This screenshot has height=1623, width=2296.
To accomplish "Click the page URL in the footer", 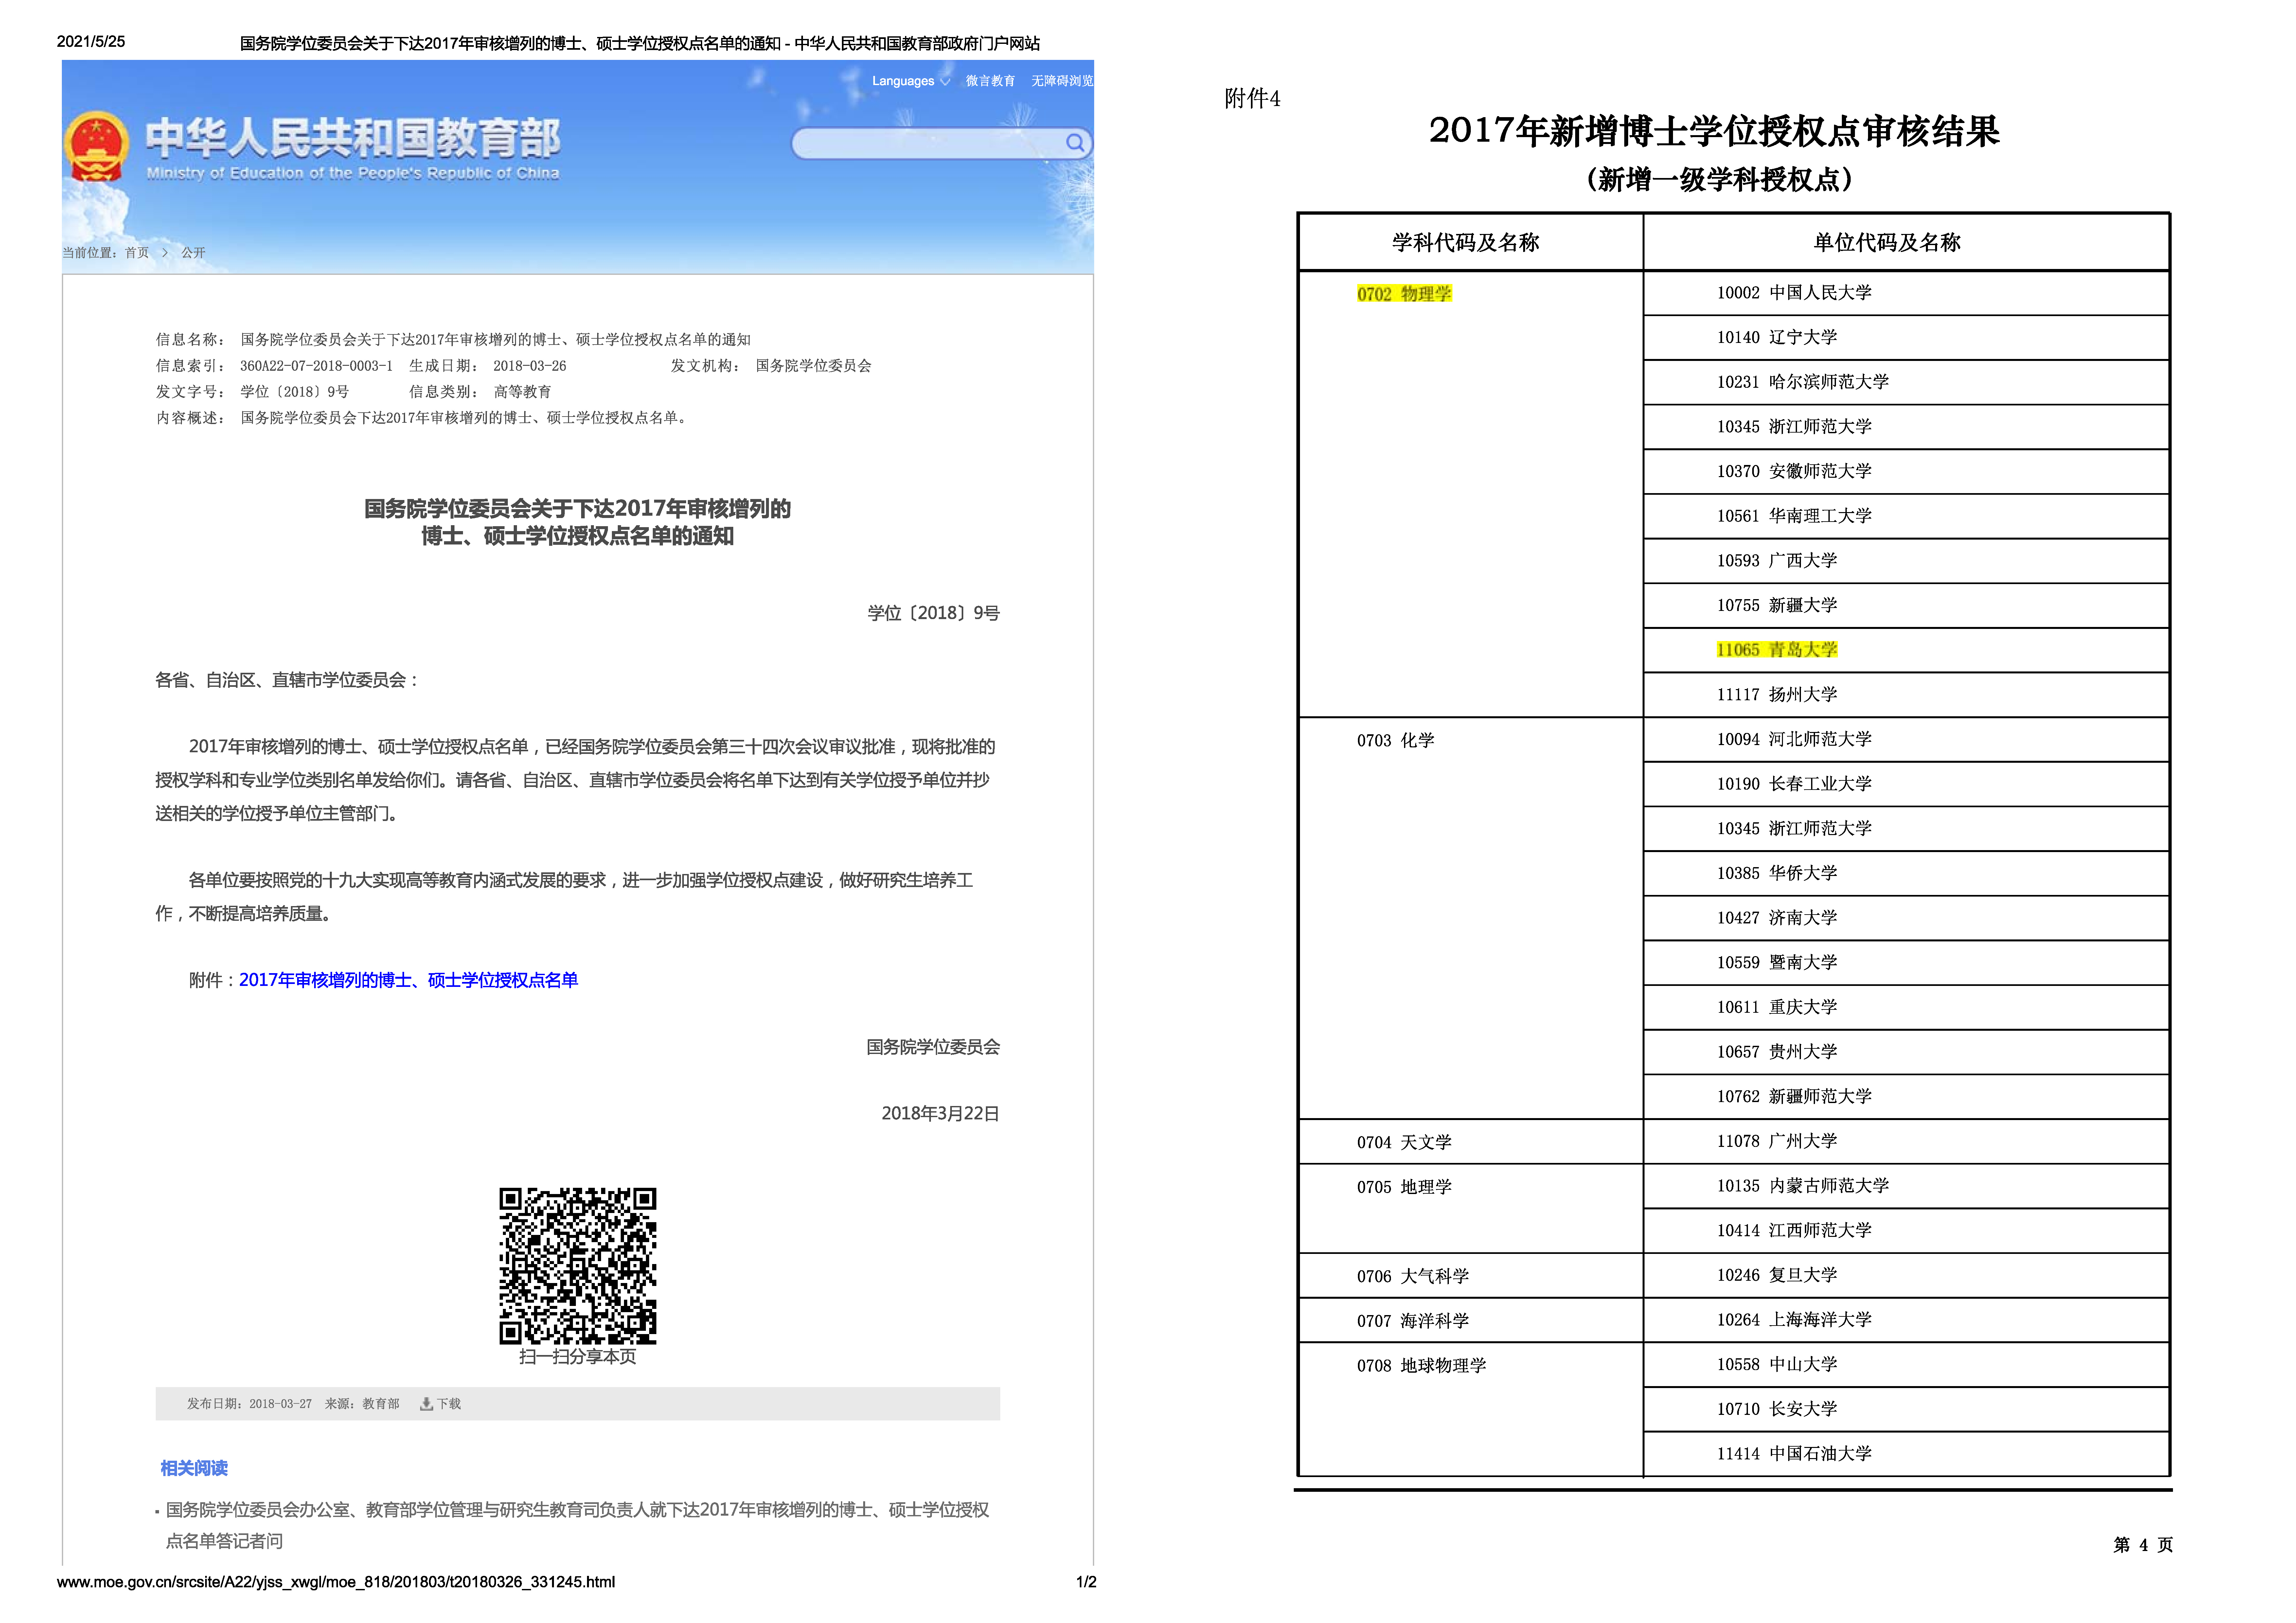I will (336, 1582).
